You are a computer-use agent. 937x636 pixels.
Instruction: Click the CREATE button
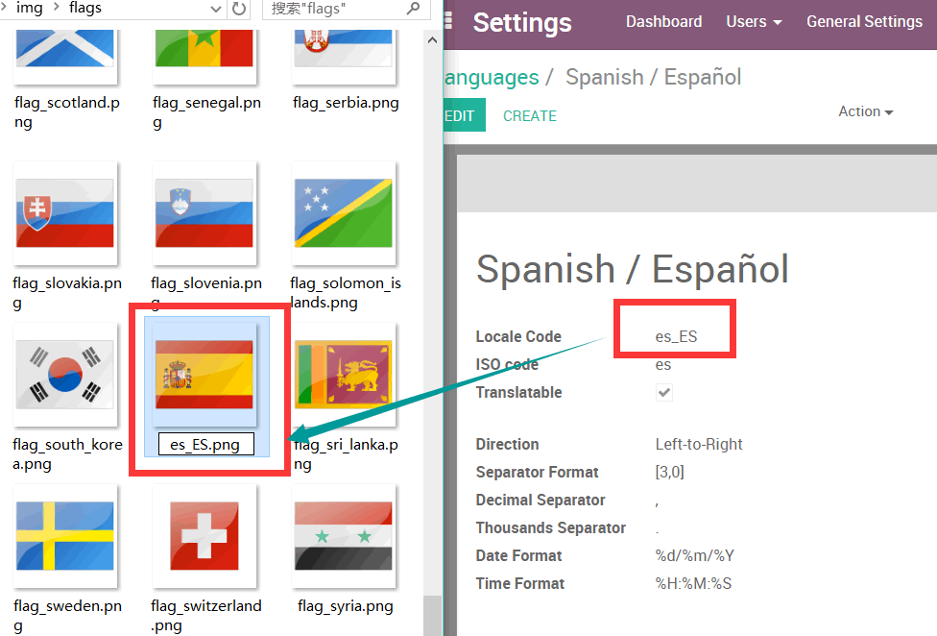pos(529,116)
